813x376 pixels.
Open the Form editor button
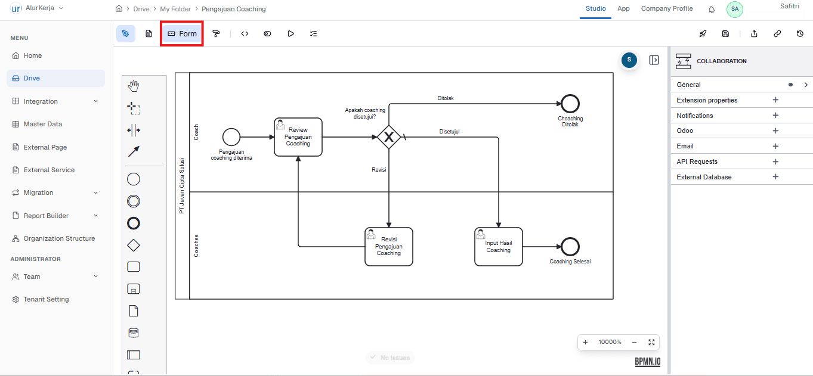click(x=181, y=33)
